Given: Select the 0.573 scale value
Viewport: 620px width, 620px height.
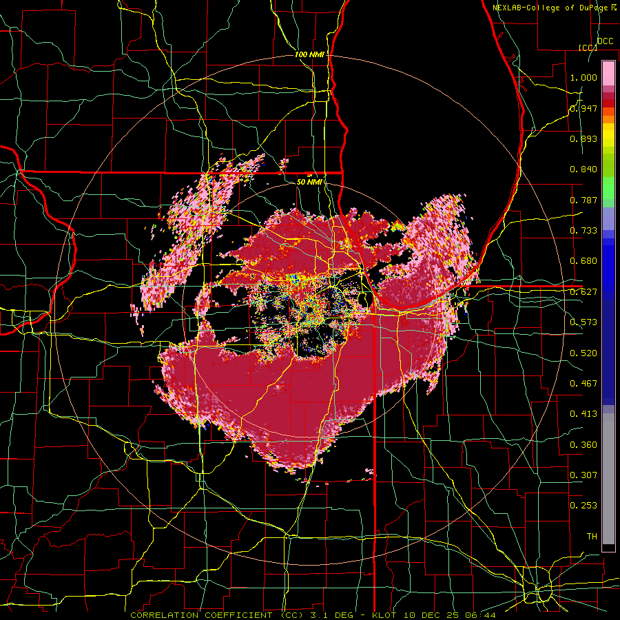Looking at the screenshot, I should pos(583,322).
